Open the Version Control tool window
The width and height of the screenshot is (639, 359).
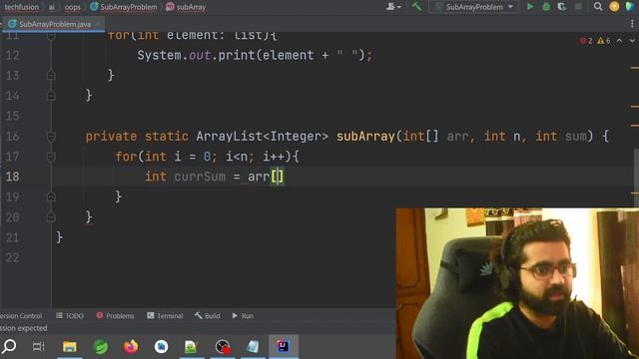(x=20, y=316)
